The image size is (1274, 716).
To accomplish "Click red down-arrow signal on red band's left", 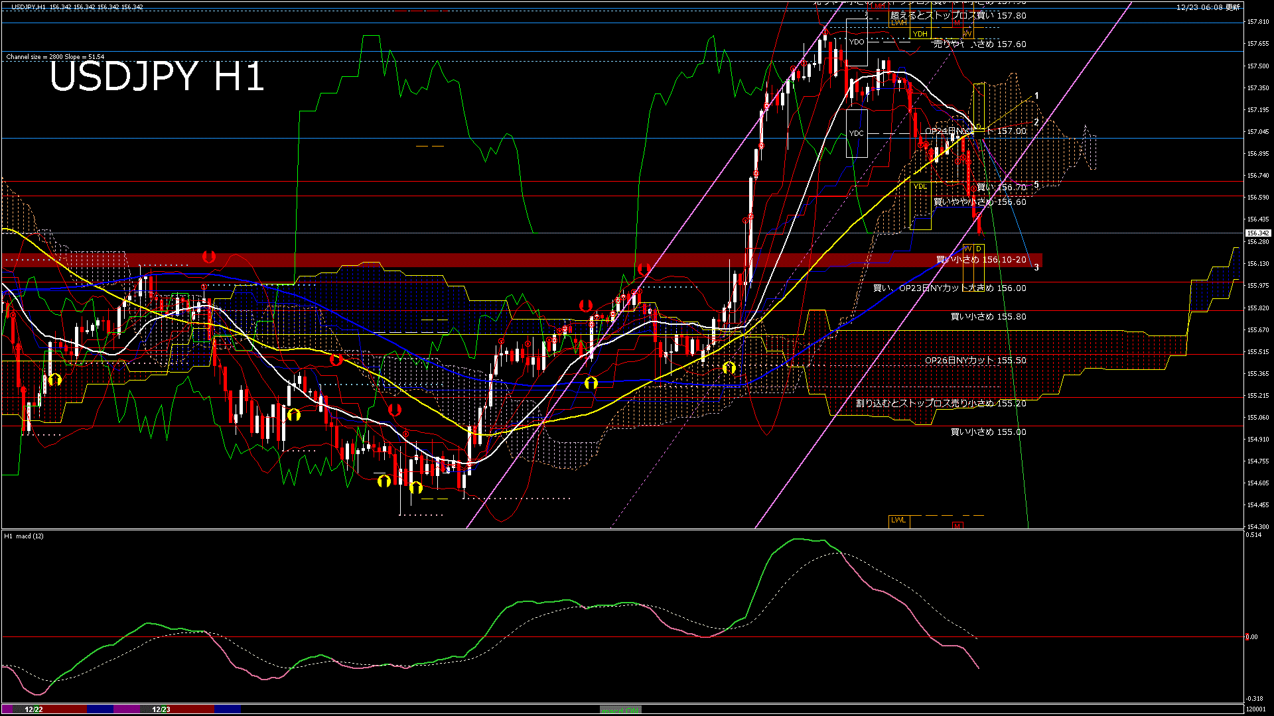I will point(209,257).
